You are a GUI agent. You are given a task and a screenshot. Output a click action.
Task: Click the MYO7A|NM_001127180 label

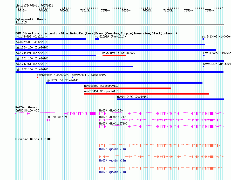click(113, 124)
